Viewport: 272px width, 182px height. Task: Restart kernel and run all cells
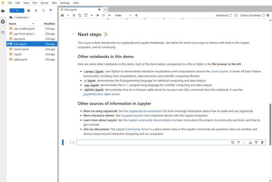pyautogui.click(x=109, y=15)
